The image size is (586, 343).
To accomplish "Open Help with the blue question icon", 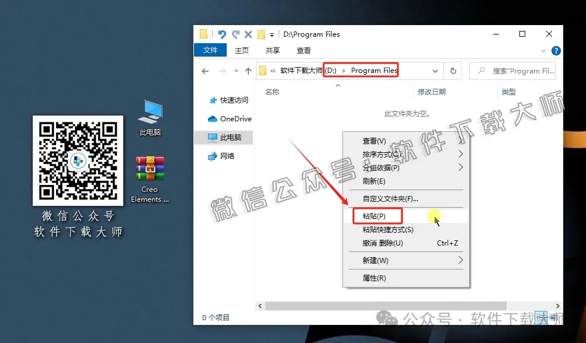I will coord(556,50).
